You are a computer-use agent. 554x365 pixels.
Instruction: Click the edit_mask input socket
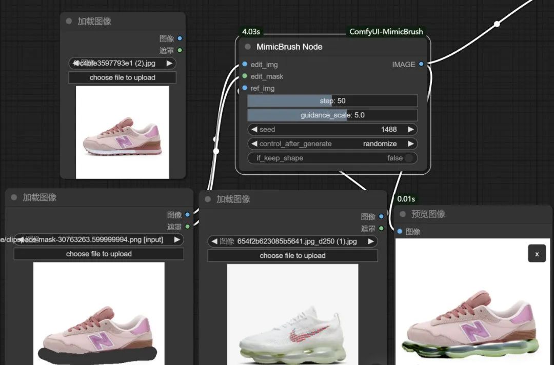245,76
